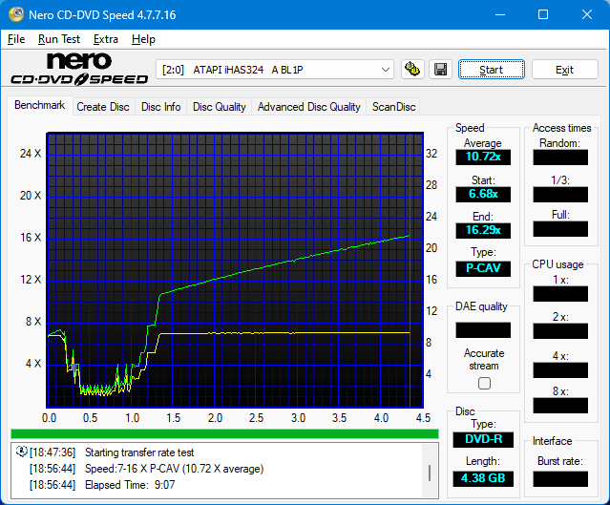Maximize the Nero CD-DVD Speed window
The width and height of the screenshot is (610, 505).
coord(543,14)
